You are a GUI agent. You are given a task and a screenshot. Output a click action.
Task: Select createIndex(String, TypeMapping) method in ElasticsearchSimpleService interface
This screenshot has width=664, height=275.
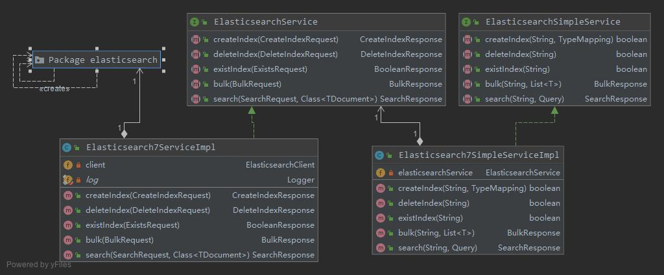tap(549, 39)
